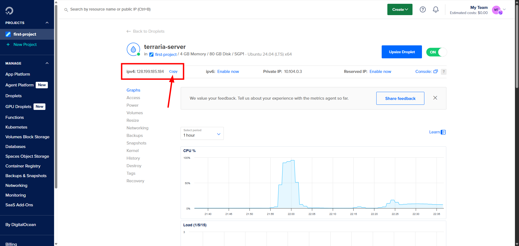Image resolution: width=519 pixels, height=246 pixels.
Task: Dismiss the metrics agent feedback banner
Action: pos(435,98)
